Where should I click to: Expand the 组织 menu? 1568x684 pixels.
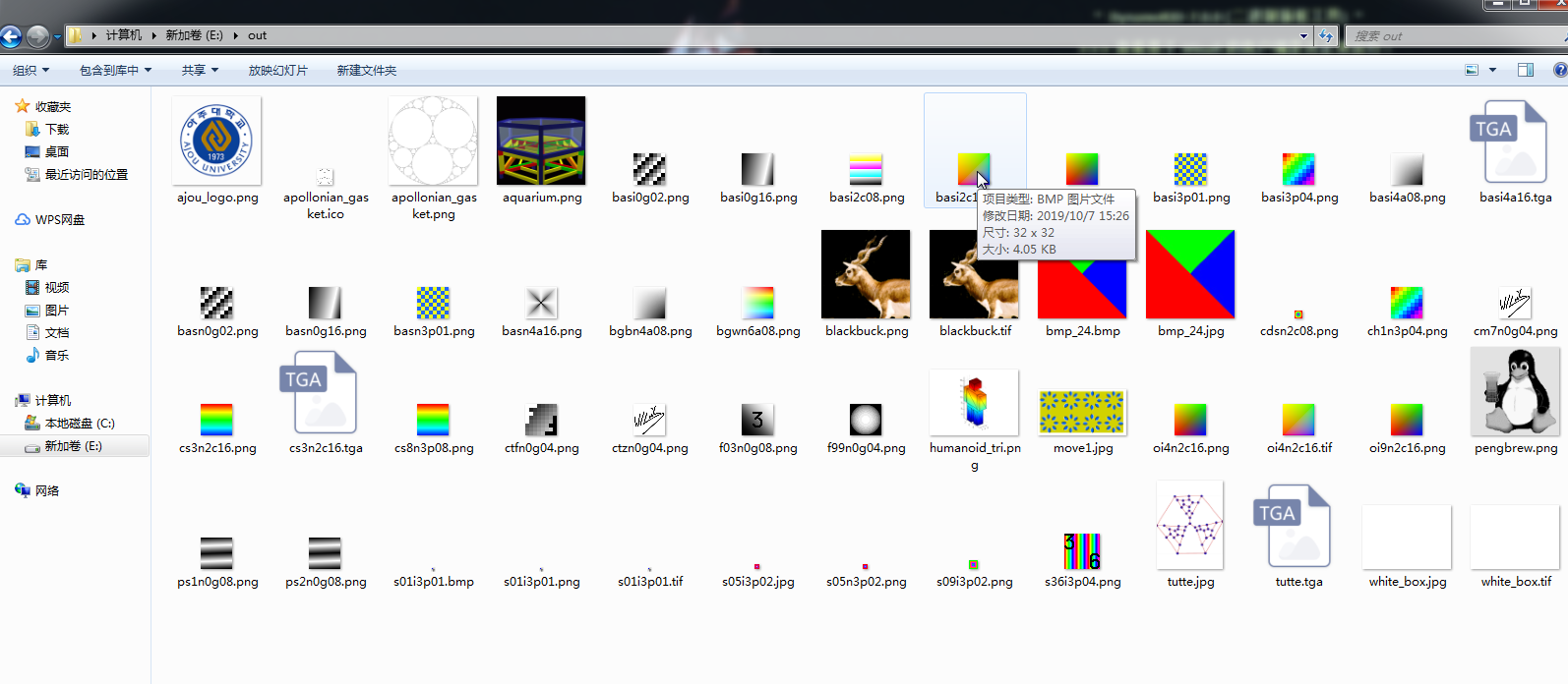(30, 71)
